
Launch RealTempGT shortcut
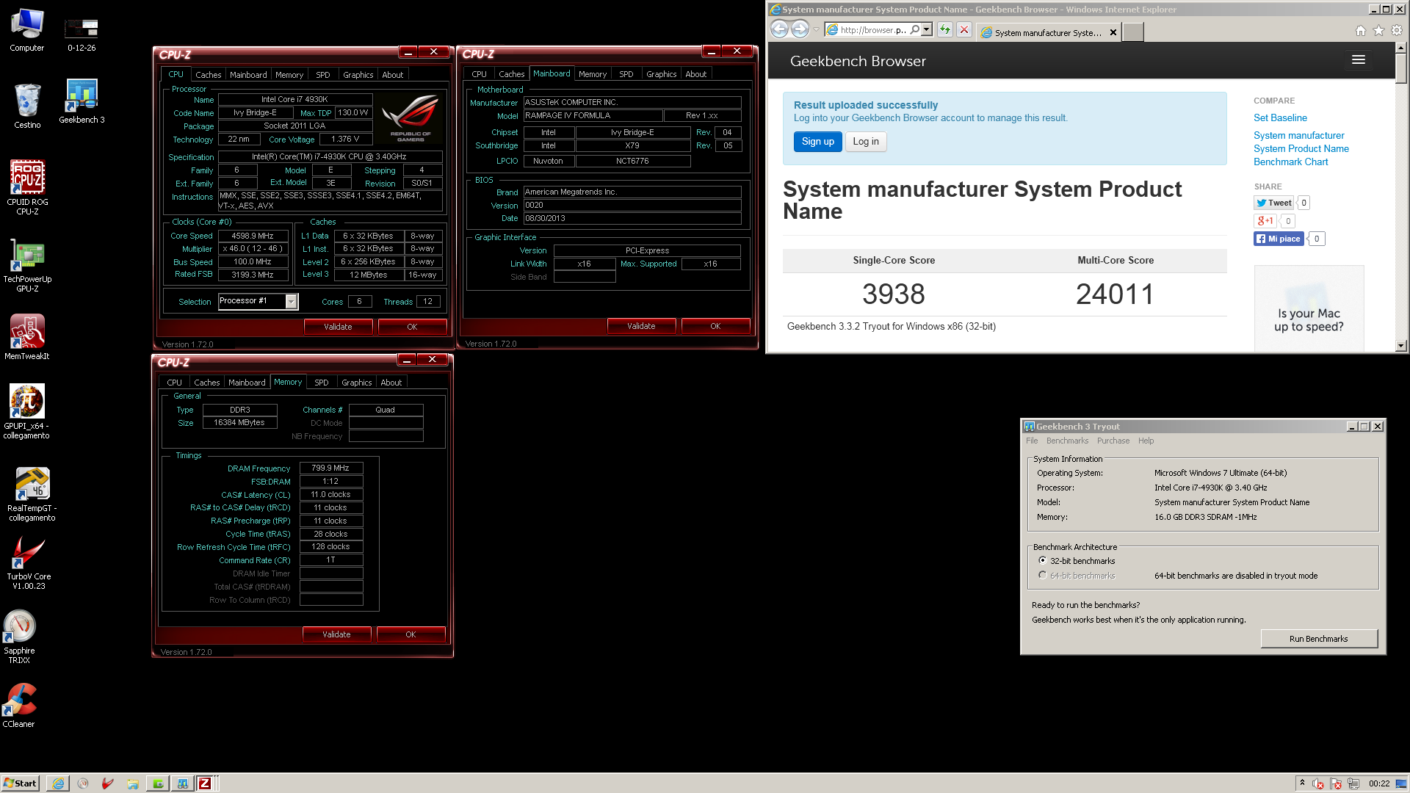click(x=32, y=494)
